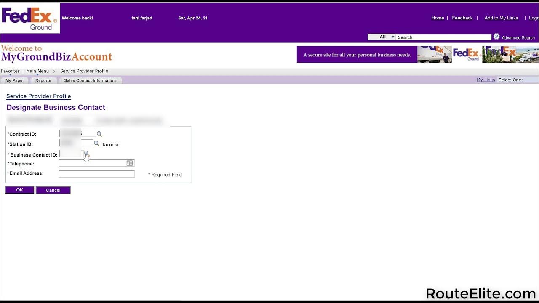Click Add to My Links
The image size is (539, 303).
pos(501,18)
